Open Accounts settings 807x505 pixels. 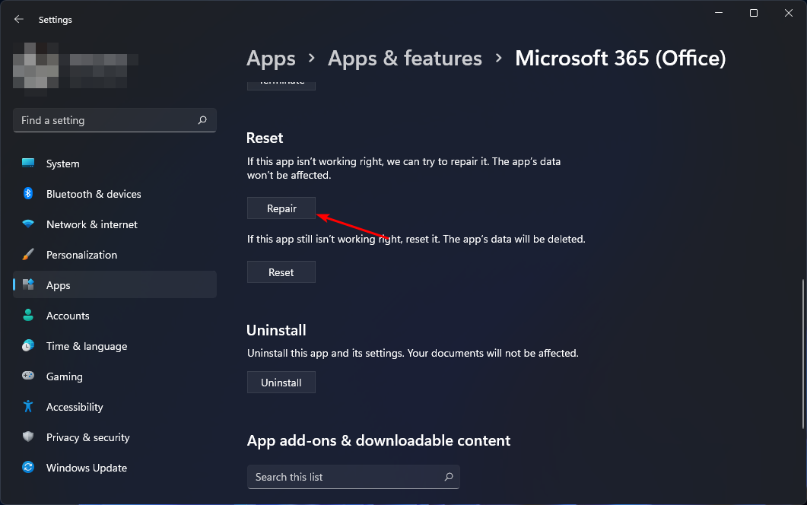pos(115,315)
